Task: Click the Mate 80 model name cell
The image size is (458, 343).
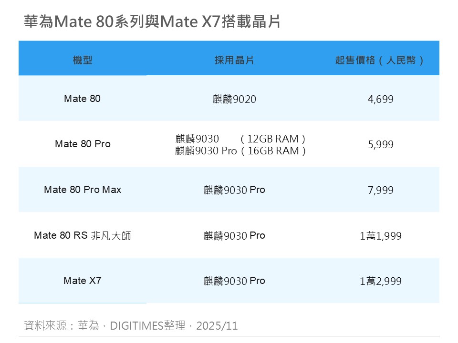Action: click(83, 99)
